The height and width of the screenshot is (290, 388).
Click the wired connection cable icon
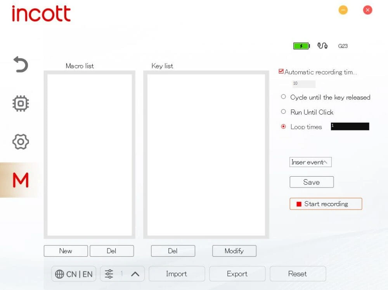coord(322,46)
